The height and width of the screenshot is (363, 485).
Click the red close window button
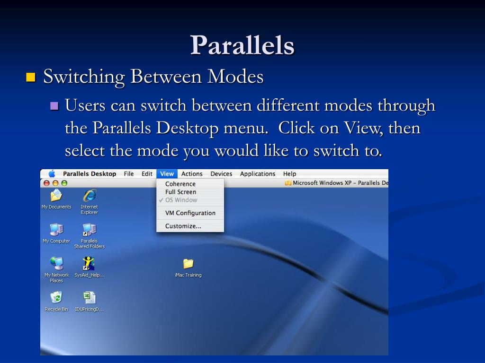pyautogui.click(x=47, y=183)
